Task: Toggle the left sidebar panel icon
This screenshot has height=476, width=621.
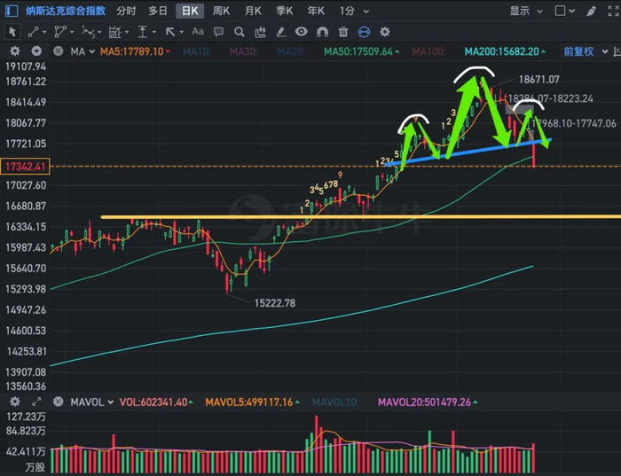Action: pyautogui.click(x=12, y=11)
